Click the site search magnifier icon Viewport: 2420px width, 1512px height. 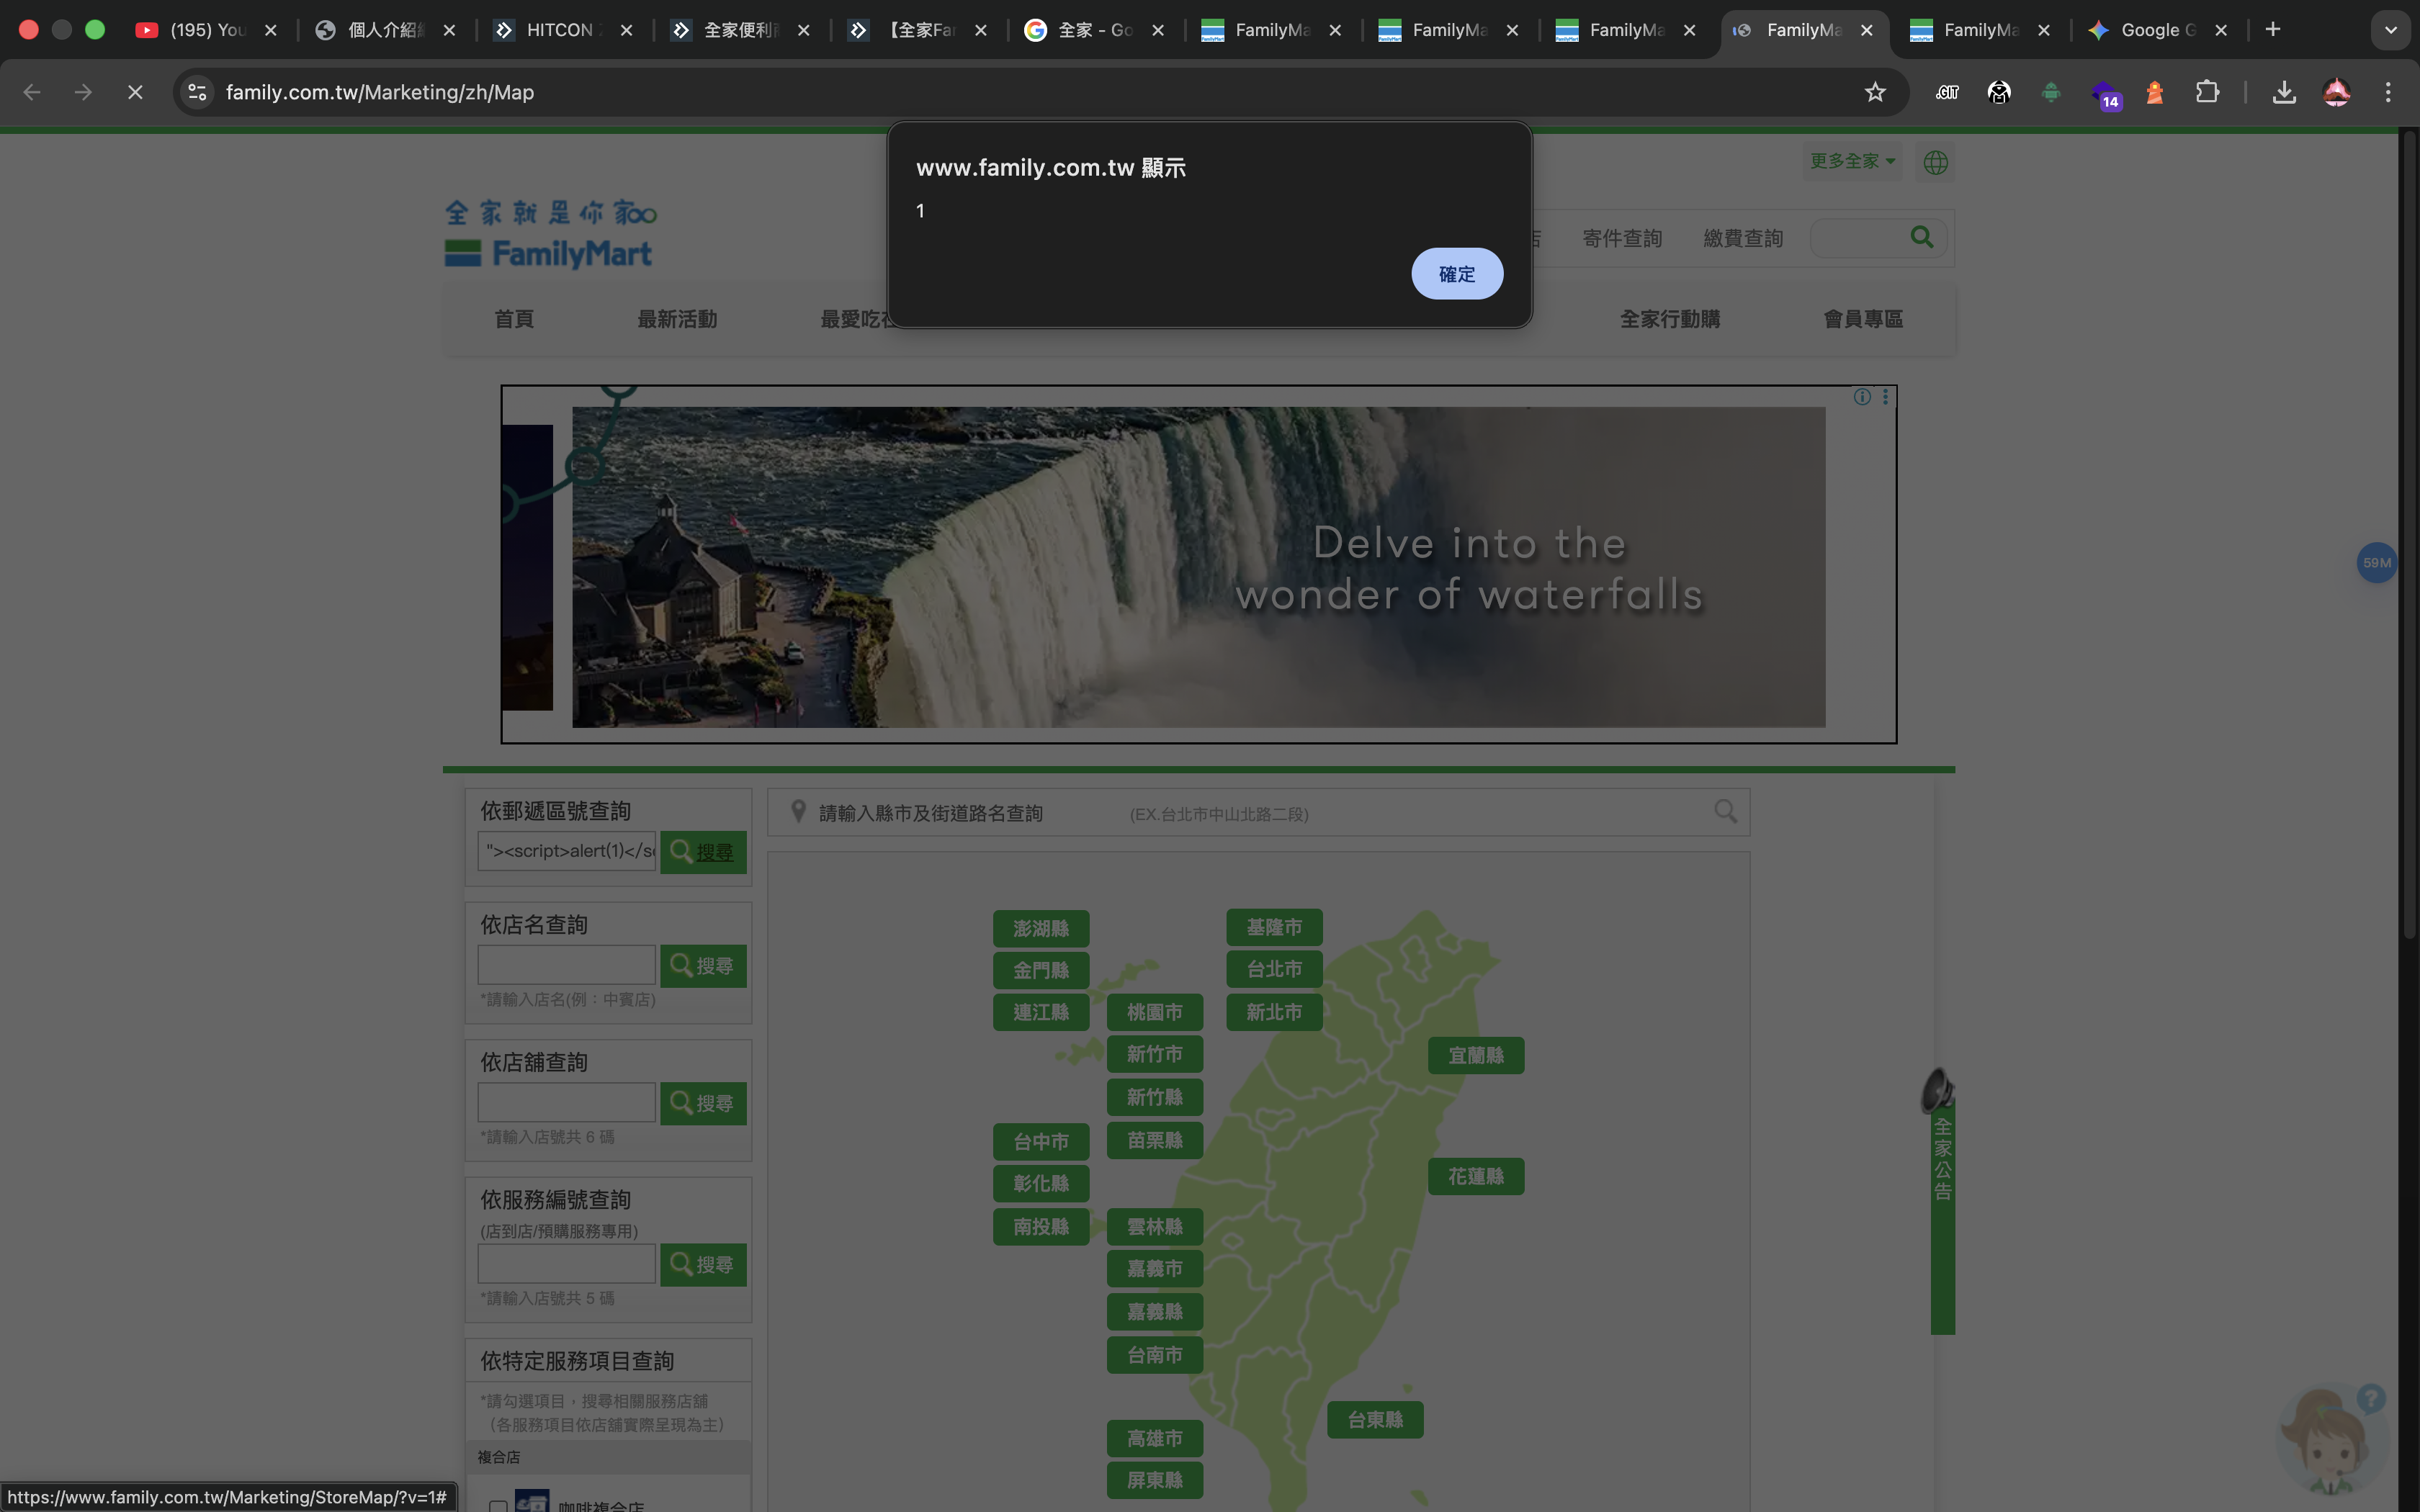click(x=1922, y=237)
